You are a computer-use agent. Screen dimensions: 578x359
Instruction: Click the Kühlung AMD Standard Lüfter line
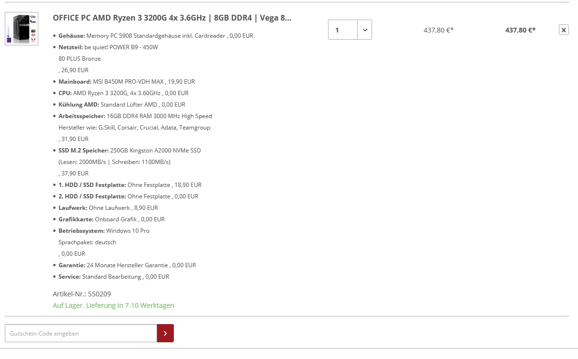(122, 105)
